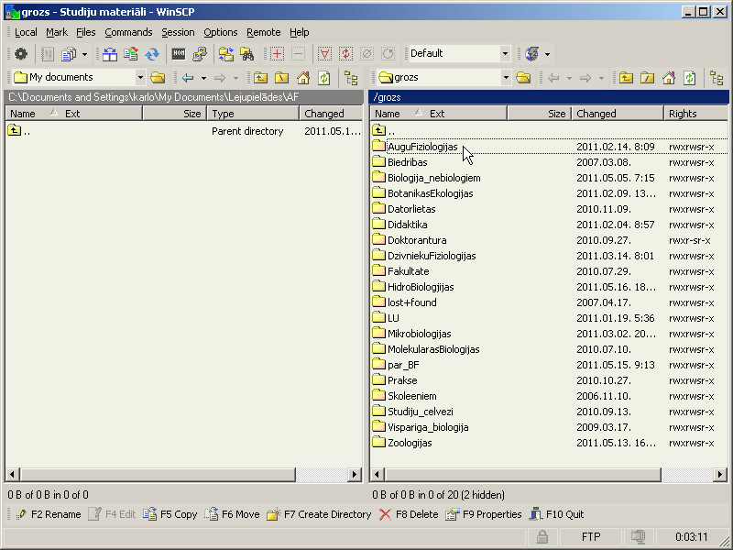
Task: Go to local home directory icon
Action: click(303, 78)
